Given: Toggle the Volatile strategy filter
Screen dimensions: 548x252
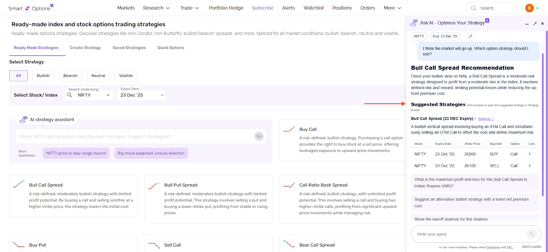Looking at the screenshot, I should [x=126, y=76].
